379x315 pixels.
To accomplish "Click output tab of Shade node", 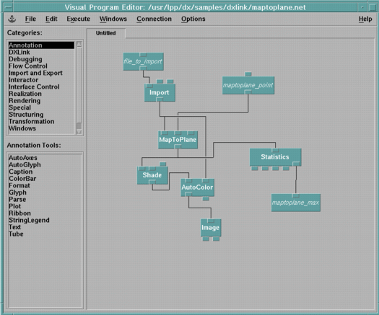I will click(x=152, y=182).
